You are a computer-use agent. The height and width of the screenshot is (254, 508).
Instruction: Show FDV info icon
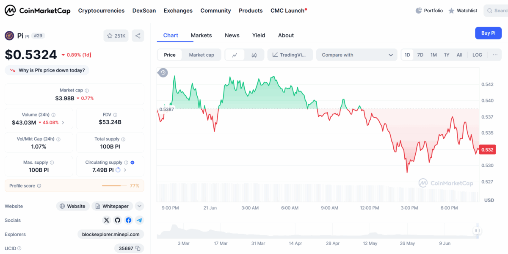[x=115, y=115]
